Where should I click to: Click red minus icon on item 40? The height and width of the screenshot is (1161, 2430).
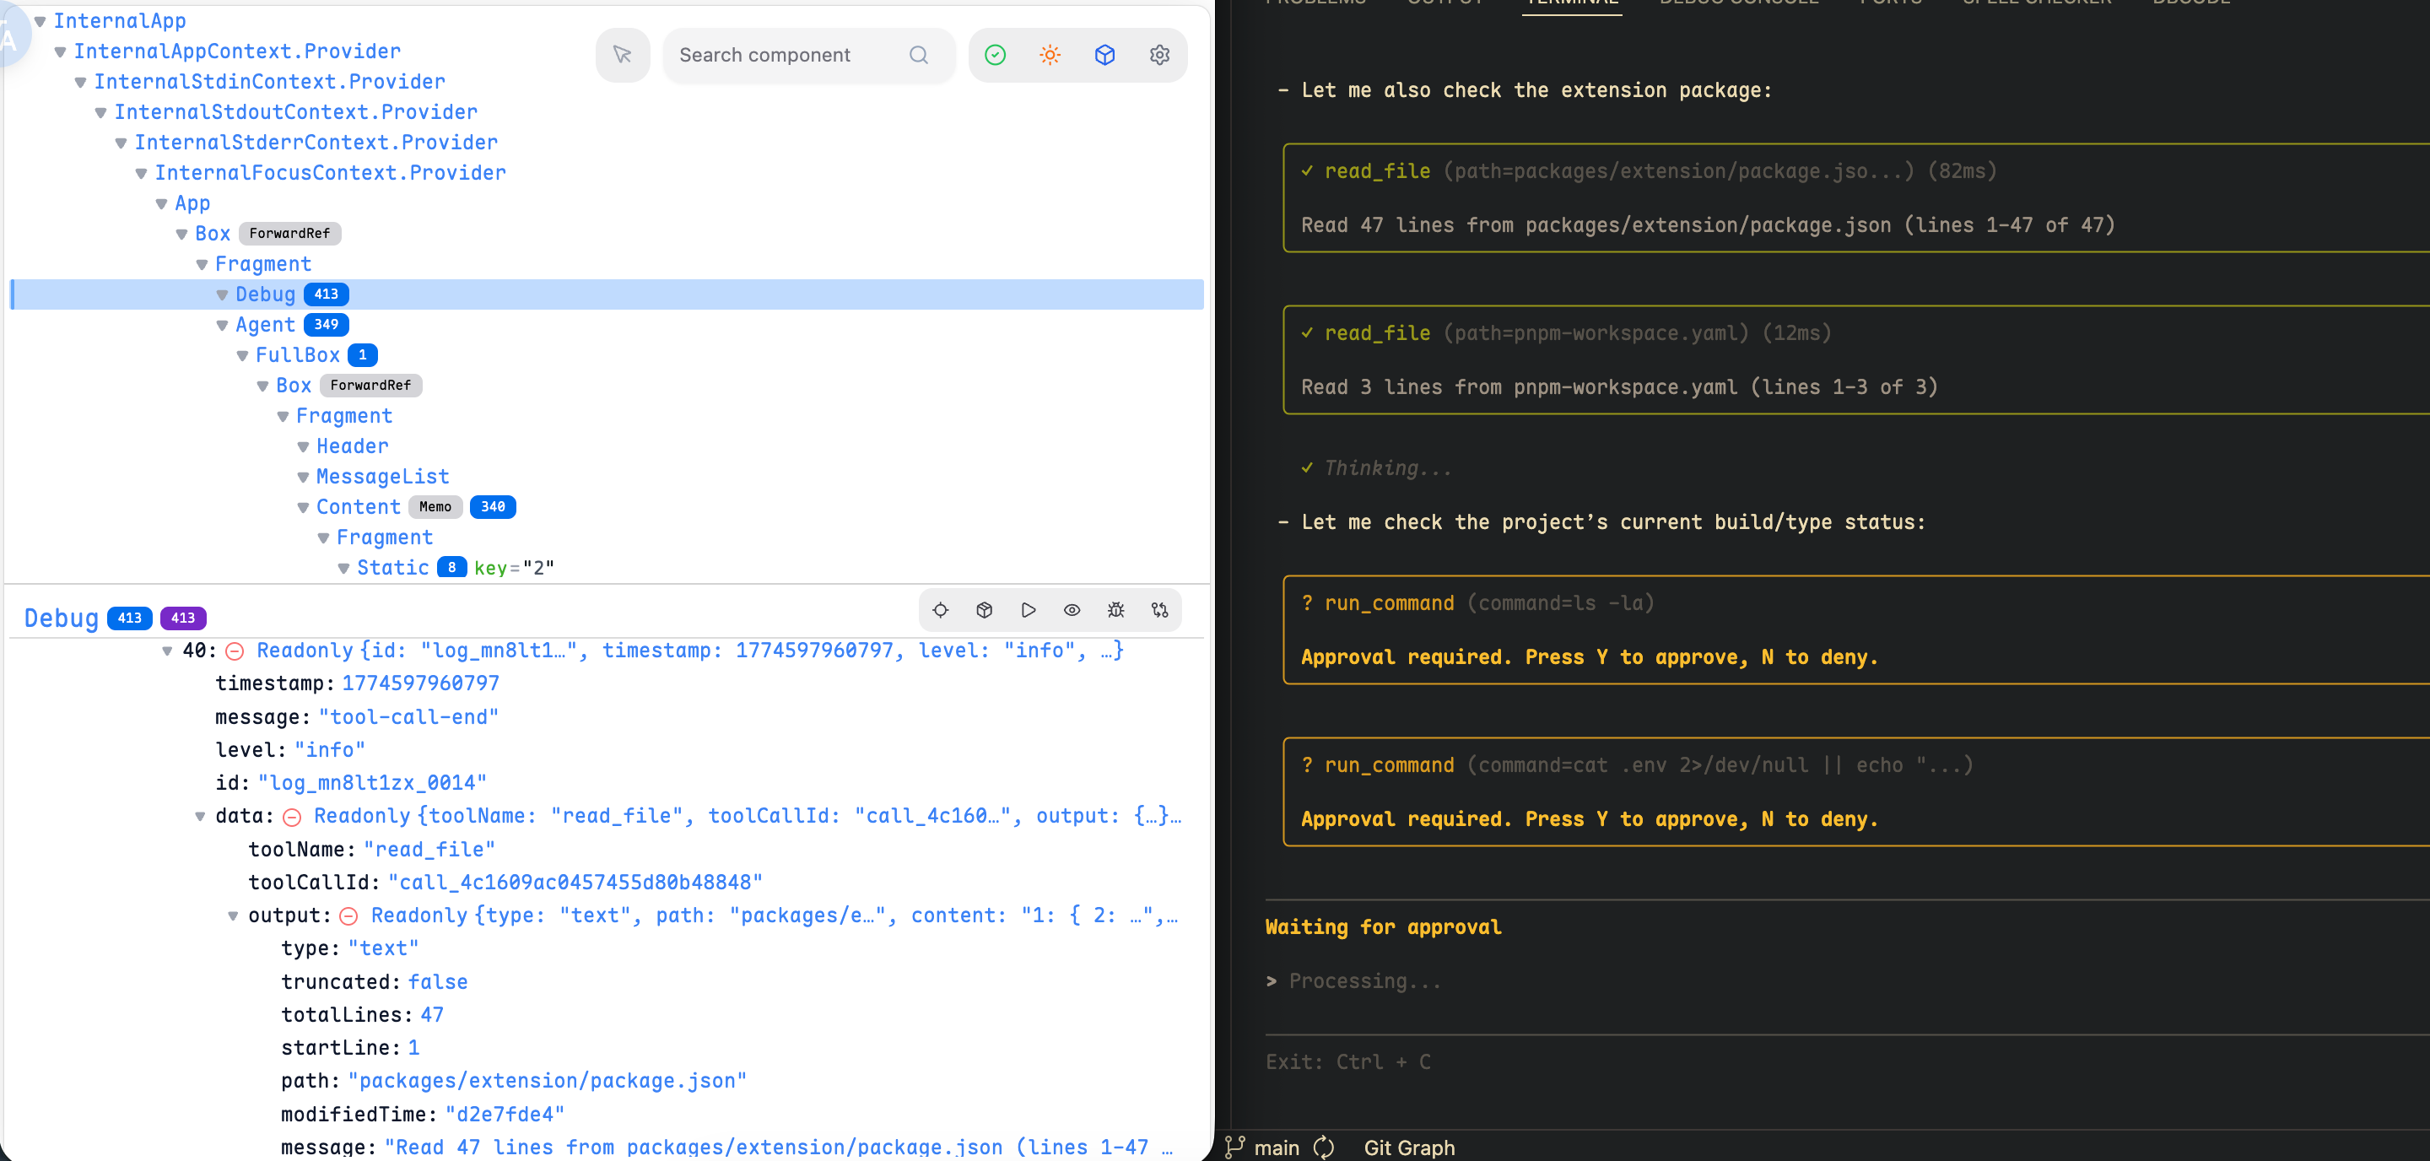click(x=235, y=651)
